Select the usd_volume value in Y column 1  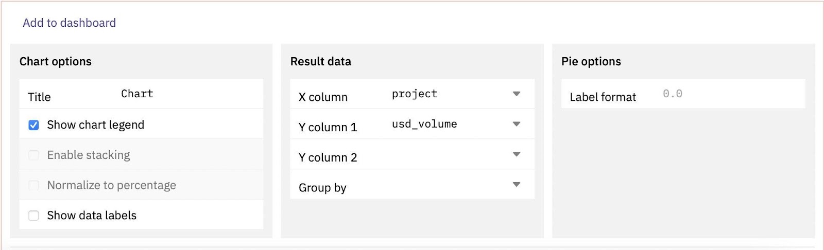[x=424, y=124]
